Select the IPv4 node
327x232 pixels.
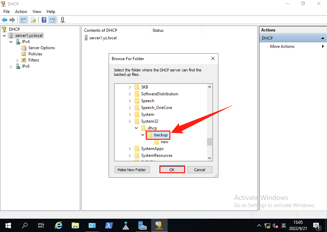click(26, 42)
